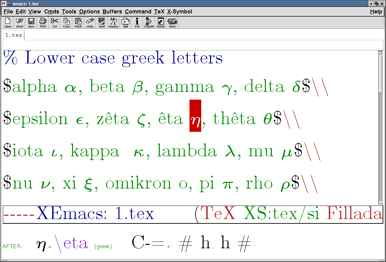386x262 pixels.
Task: Click the Open file toolbar icon
Action: click(8, 22)
